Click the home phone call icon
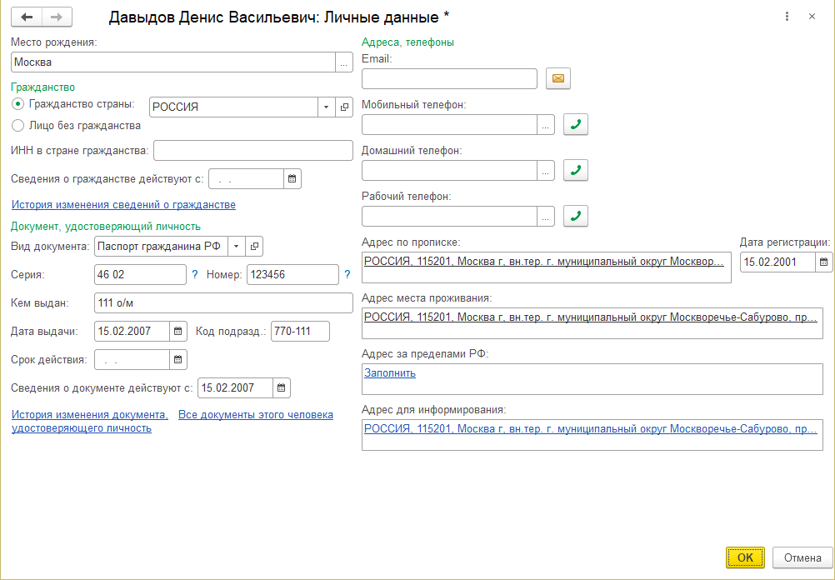Image resolution: width=835 pixels, height=580 pixels. [576, 171]
